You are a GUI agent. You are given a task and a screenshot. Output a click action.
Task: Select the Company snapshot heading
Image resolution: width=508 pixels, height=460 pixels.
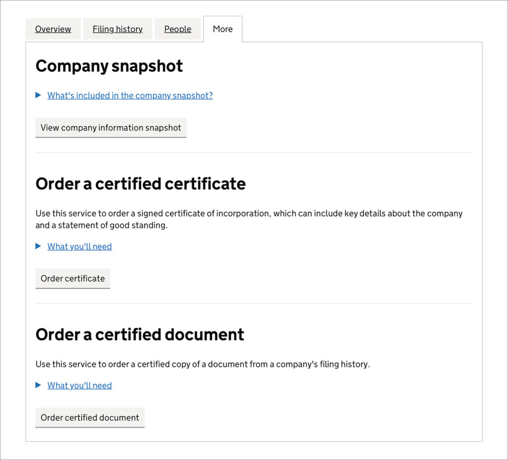109,66
